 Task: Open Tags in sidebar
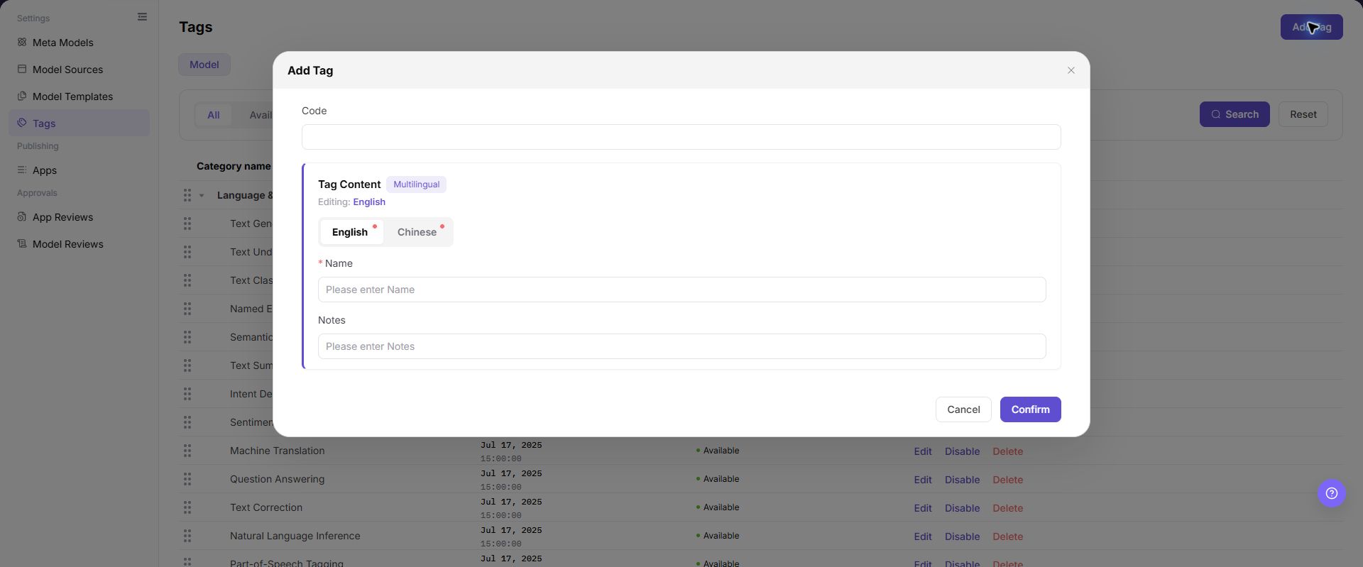(x=79, y=123)
